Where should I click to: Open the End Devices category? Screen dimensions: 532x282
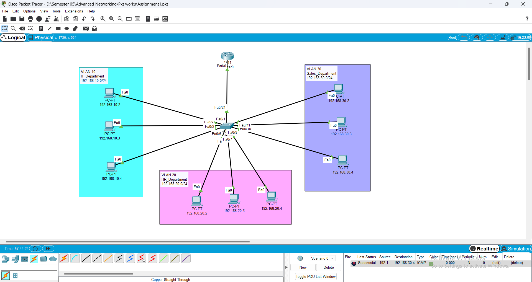click(x=15, y=259)
